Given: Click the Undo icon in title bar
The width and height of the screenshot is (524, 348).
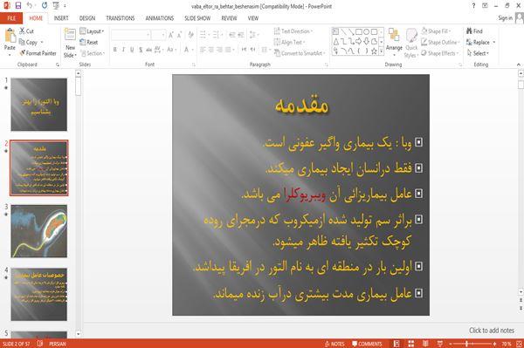Looking at the screenshot, I should pos(30,5).
